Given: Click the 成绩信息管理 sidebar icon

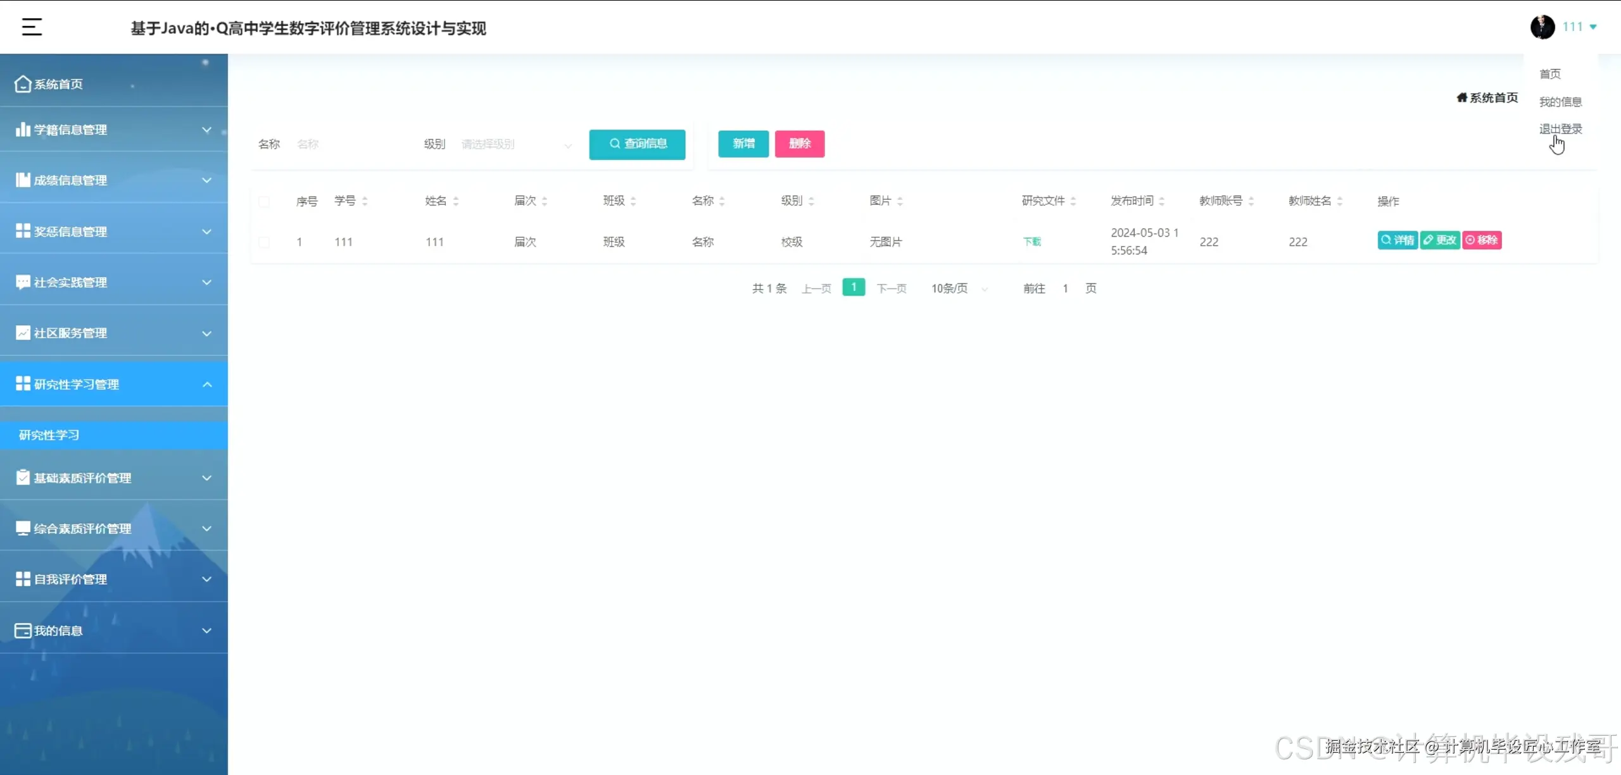Looking at the screenshot, I should 22,180.
